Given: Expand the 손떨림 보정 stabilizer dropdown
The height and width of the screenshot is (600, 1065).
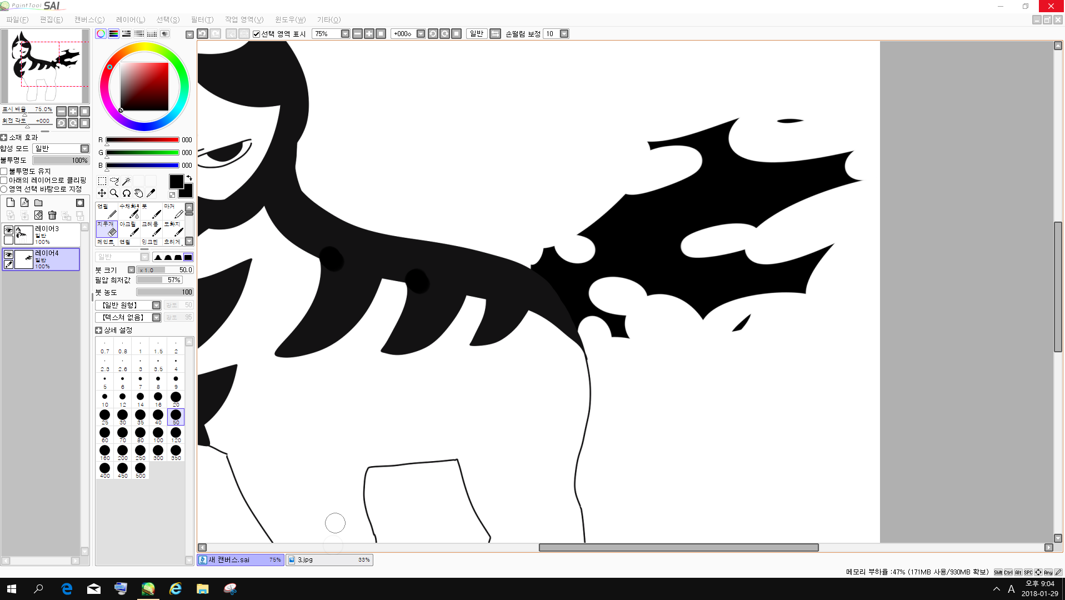Looking at the screenshot, I should point(564,34).
